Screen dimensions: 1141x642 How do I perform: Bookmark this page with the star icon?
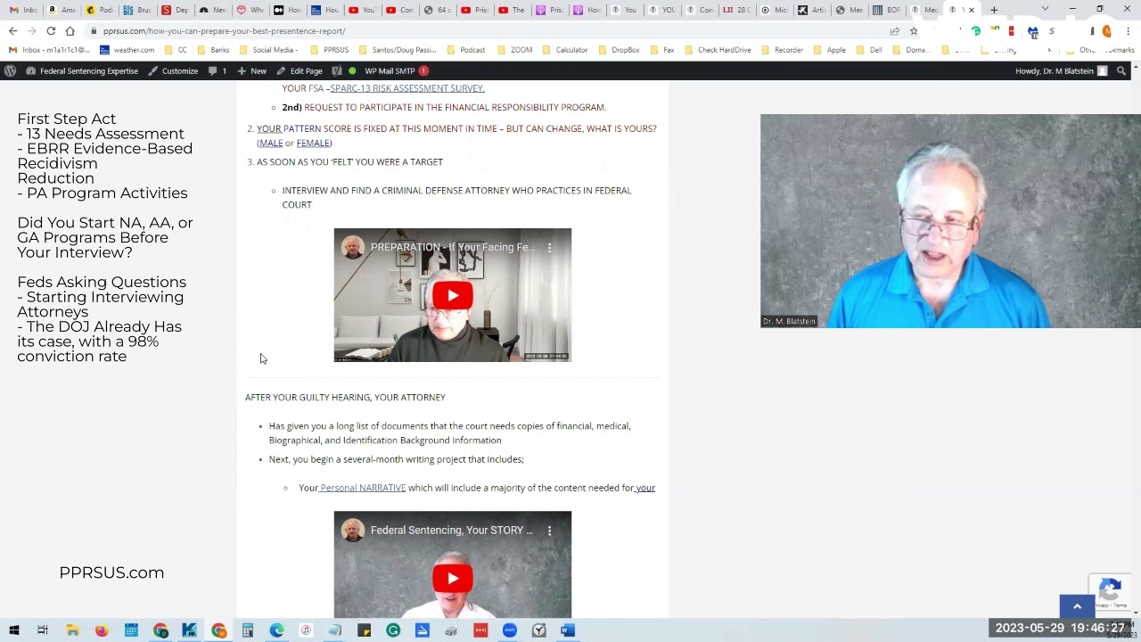pos(914,31)
